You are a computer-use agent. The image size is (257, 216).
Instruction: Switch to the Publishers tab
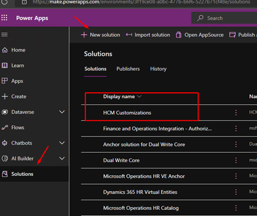pyautogui.click(x=128, y=69)
